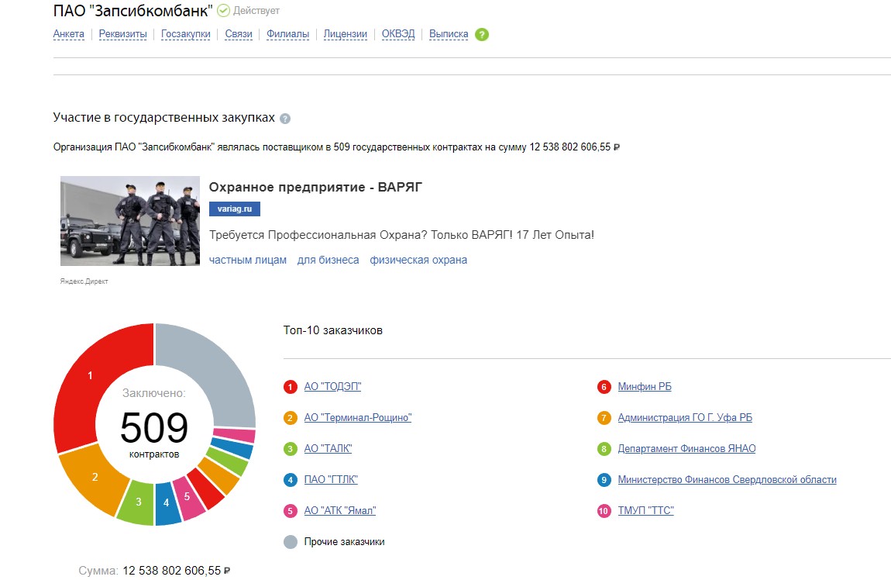Select the green donut segment labeled 3
Viewport: 891px width, 580px height.
(138, 502)
